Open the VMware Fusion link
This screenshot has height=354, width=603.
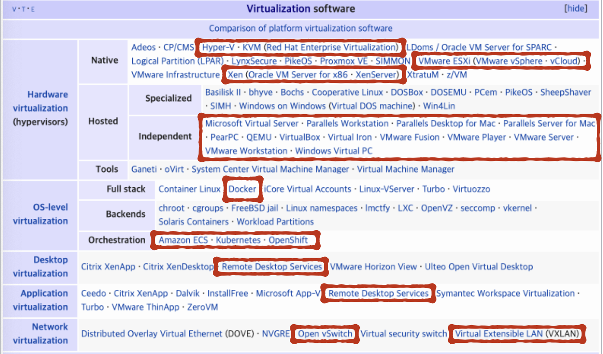pyautogui.click(x=410, y=137)
